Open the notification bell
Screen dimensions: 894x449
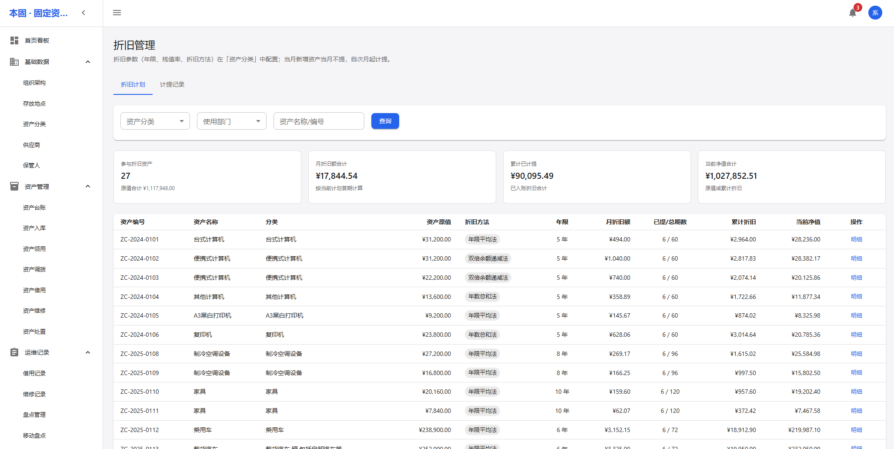coord(852,13)
